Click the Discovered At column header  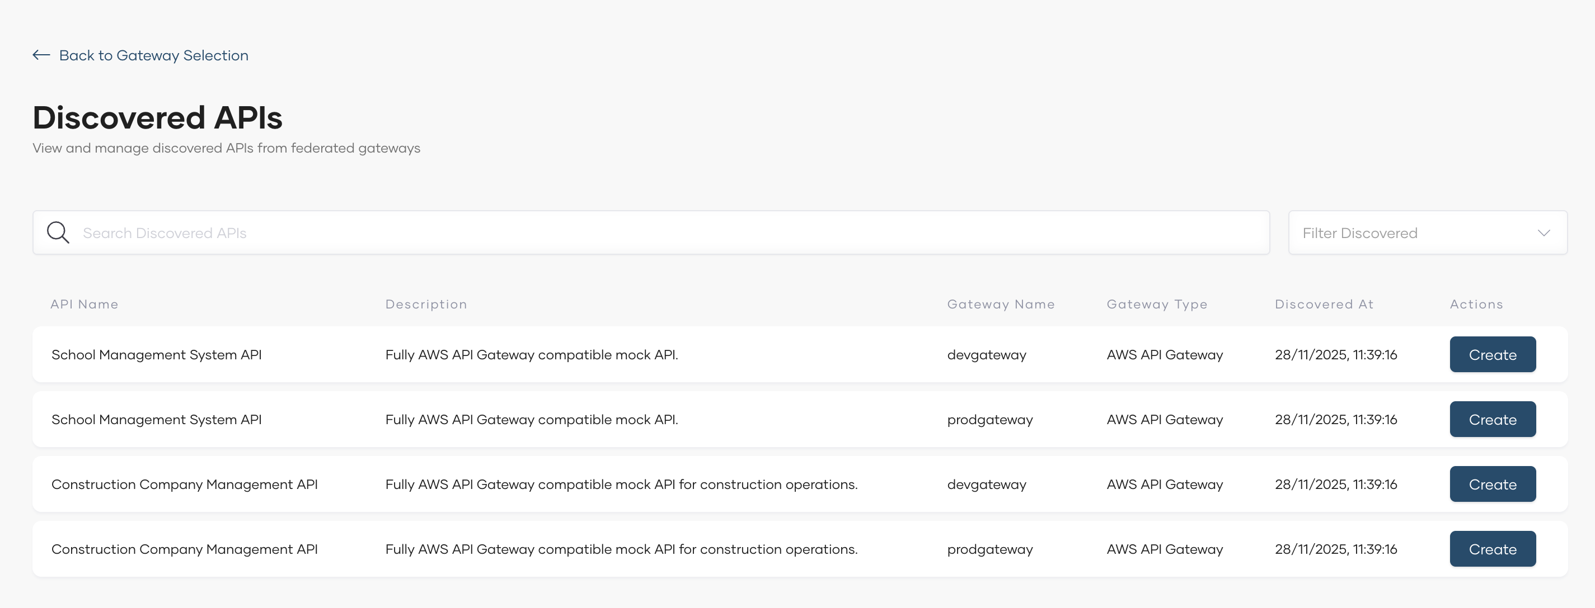1324,303
